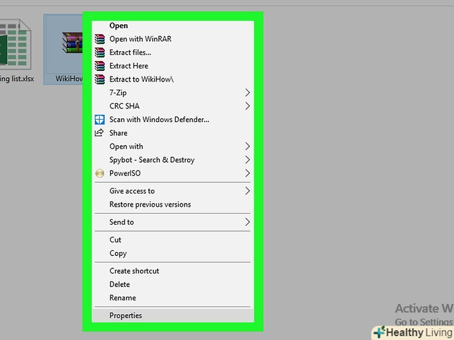454x340 pixels.
Task: Choose Open with WinRAR
Action: [173, 39]
